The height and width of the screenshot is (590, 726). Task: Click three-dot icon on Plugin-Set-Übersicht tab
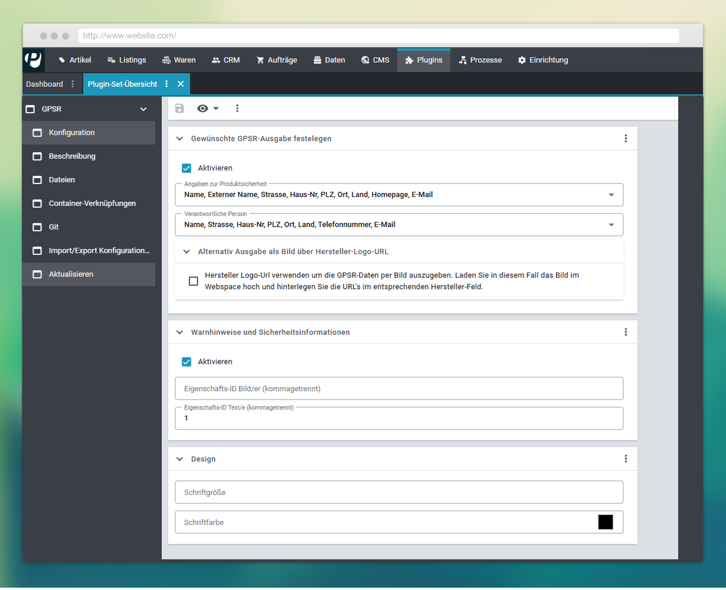click(x=166, y=84)
